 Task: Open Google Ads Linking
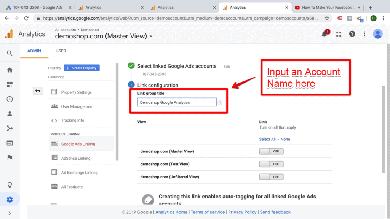click(x=78, y=144)
